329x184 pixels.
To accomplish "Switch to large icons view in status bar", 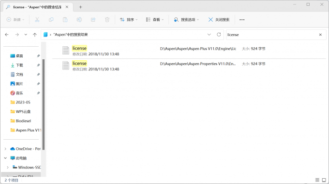I will 324,180.
